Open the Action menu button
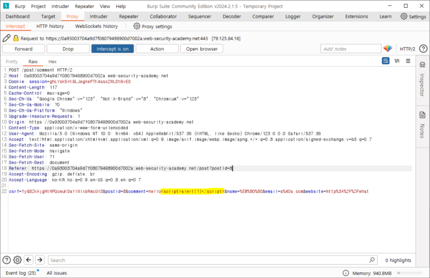Viewport: 430px width, 278px height. coord(157,49)
